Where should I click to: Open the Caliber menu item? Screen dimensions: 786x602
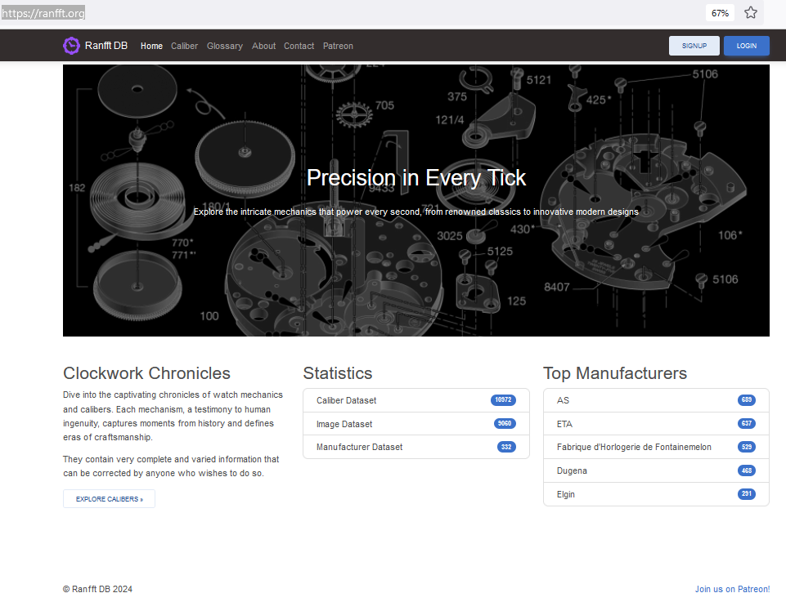185,46
